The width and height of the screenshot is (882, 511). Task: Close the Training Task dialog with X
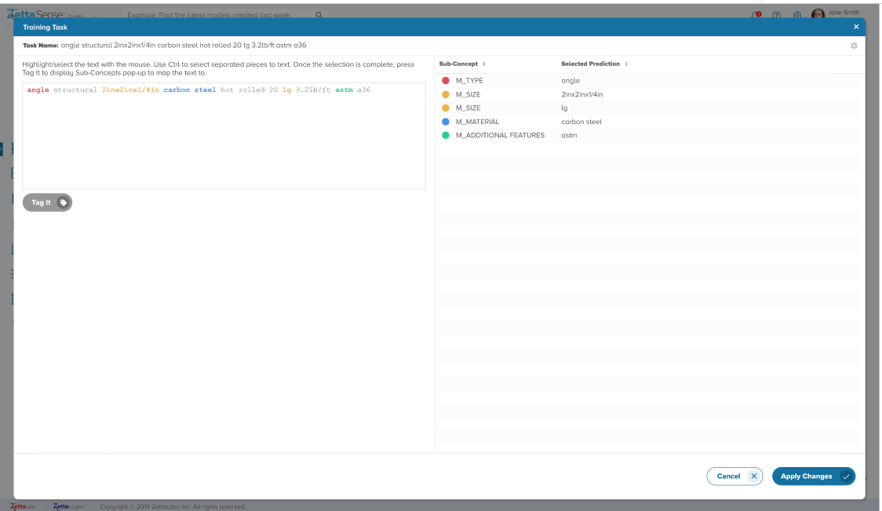(x=856, y=27)
